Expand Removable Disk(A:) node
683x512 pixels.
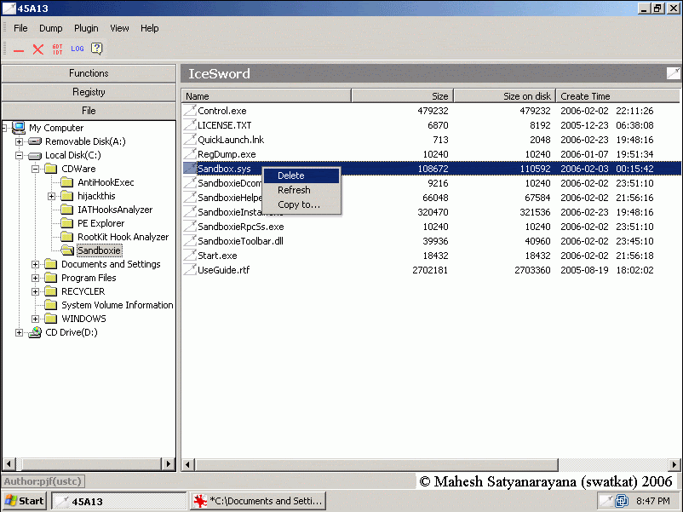click(x=20, y=141)
